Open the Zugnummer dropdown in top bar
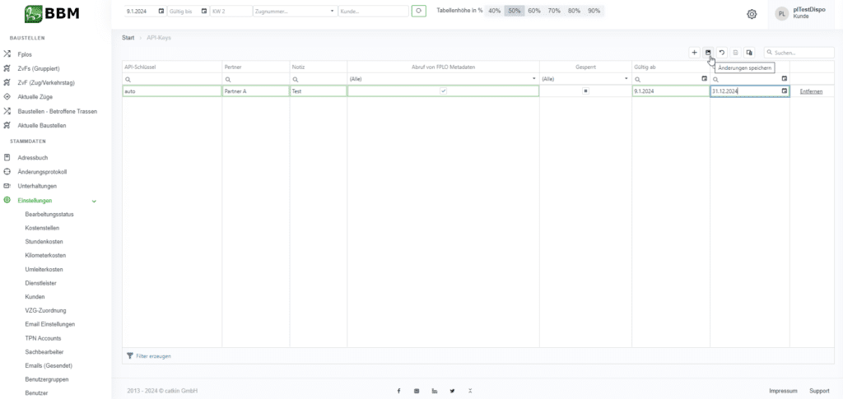The width and height of the screenshot is (843, 399). click(333, 12)
